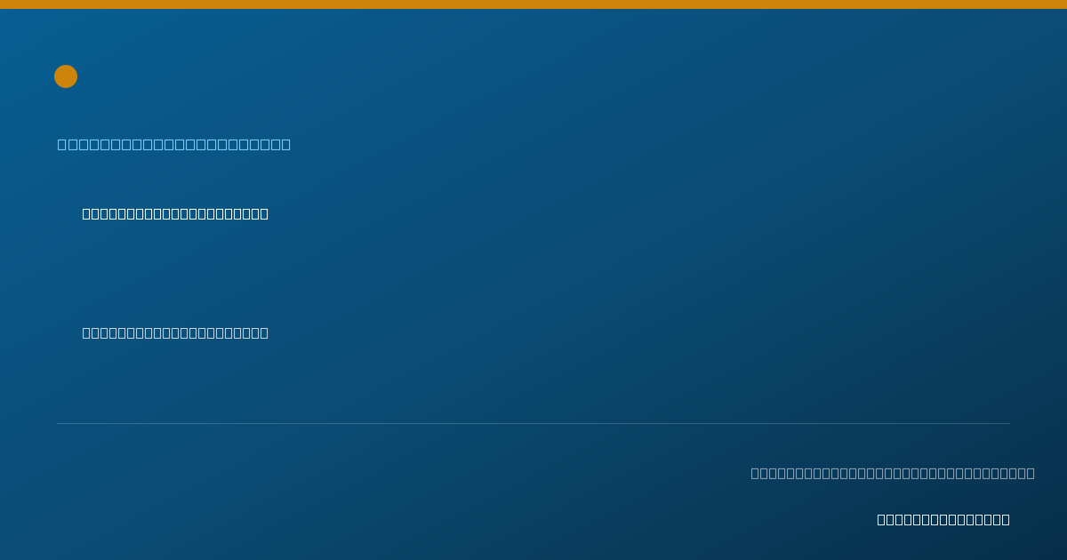Viewport: 1067px width, 560px height.
Task: Click the white bold text at bottom right
Action: (x=943, y=519)
